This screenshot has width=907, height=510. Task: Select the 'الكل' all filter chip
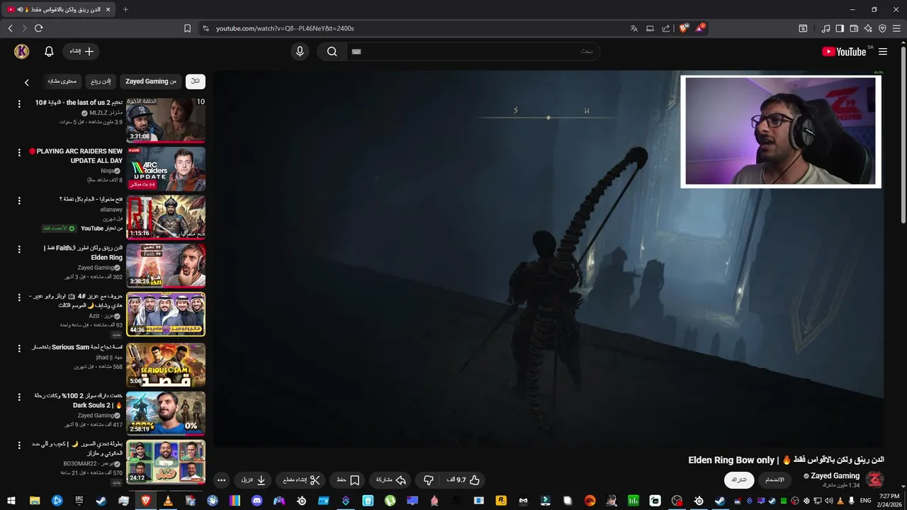(x=196, y=81)
